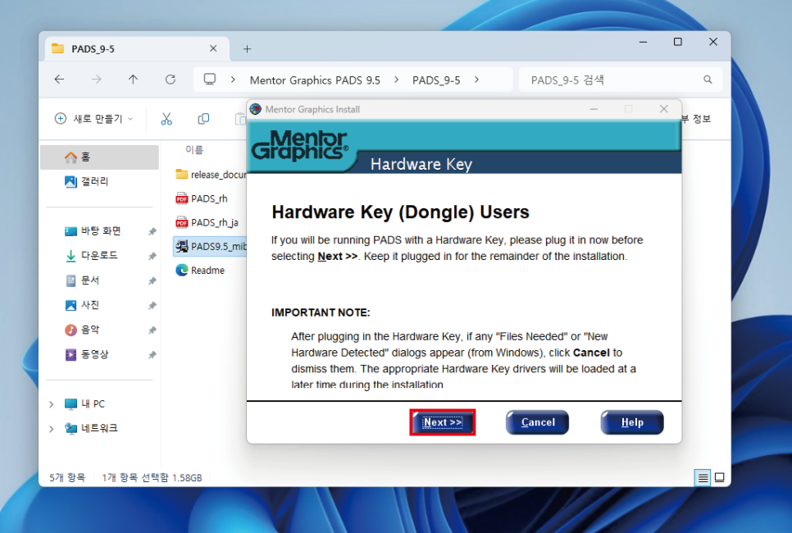This screenshot has height=533, width=792.
Task: Select the PADS_rh_ja PDF file
Action: pyautogui.click(x=207, y=223)
